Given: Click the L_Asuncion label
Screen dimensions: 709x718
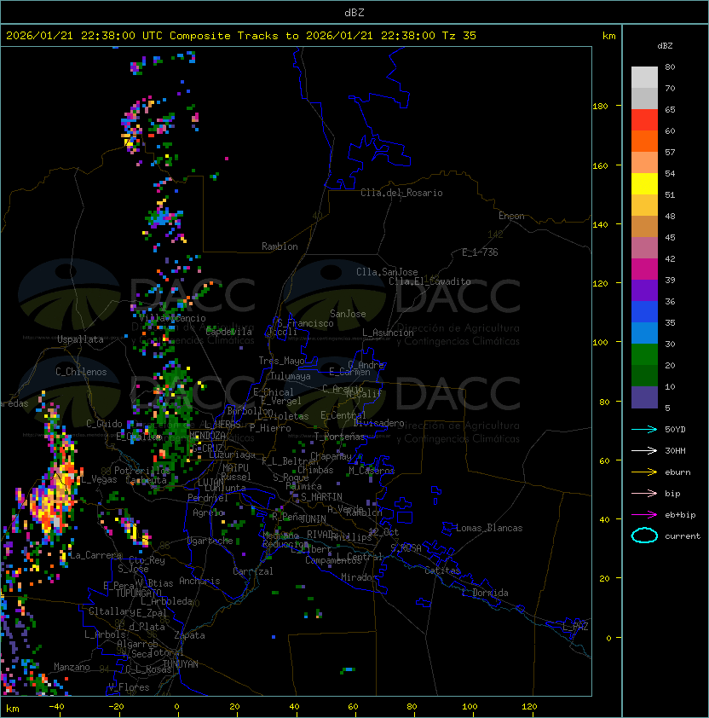Looking at the screenshot, I should pyautogui.click(x=388, y=333).
